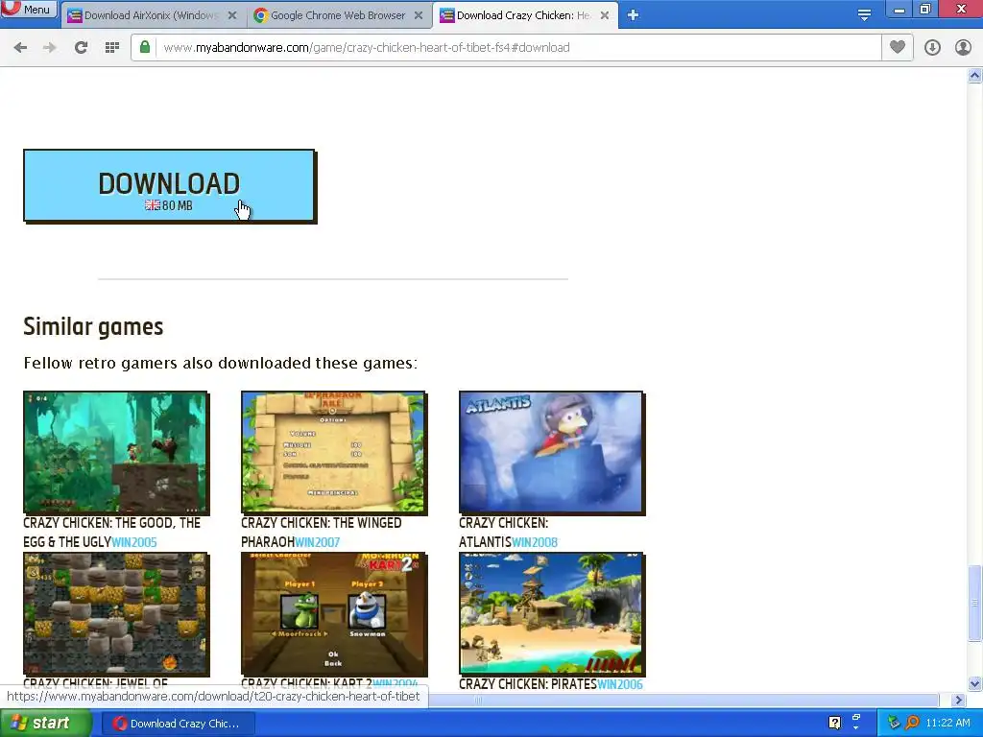Screen dimensions: 983x737
Task: Click WIN2008 platform-year link
Action: 535,542
